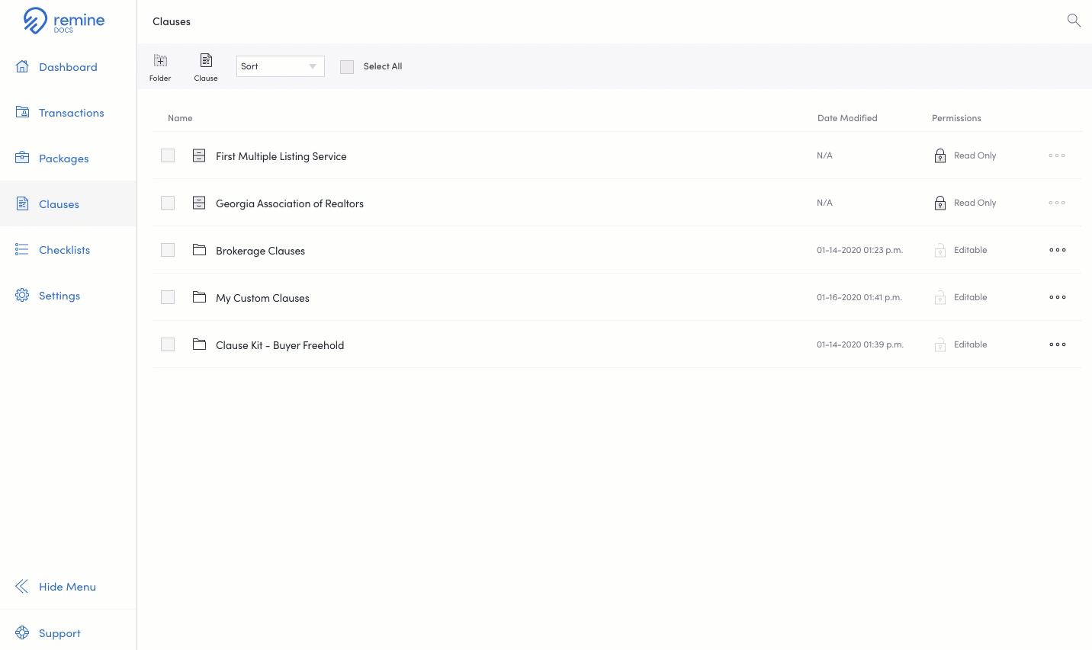Open Georgia Association of Realtors library
The width and height of the screenshot is (1092, 650).
(290, 203)
